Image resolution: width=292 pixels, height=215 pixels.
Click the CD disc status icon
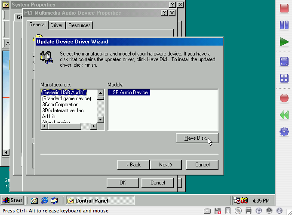(238, 211)
